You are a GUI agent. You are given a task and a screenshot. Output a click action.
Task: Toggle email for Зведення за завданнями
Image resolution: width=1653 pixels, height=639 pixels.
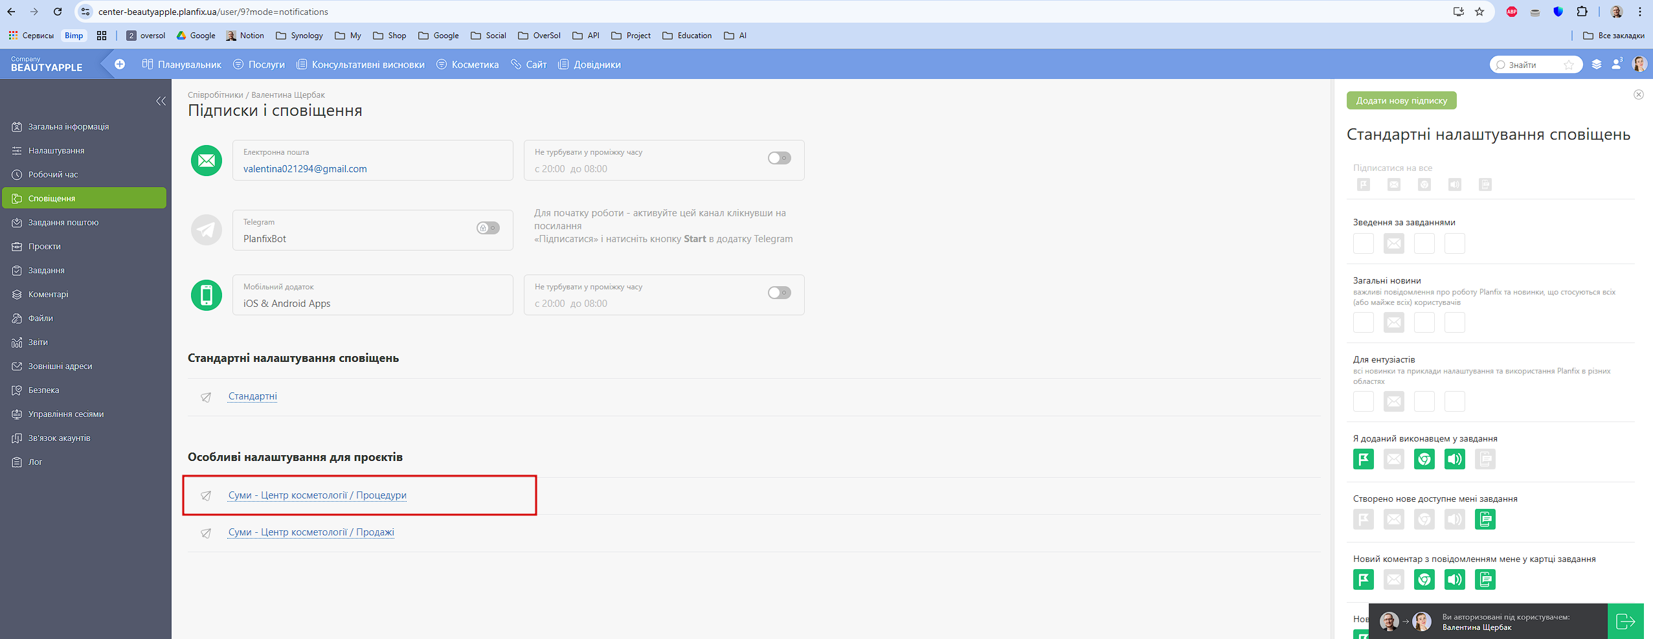coord(1394,243)
